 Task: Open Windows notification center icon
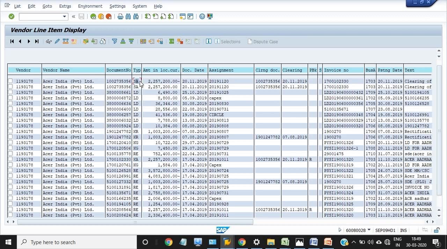point(436,242)
